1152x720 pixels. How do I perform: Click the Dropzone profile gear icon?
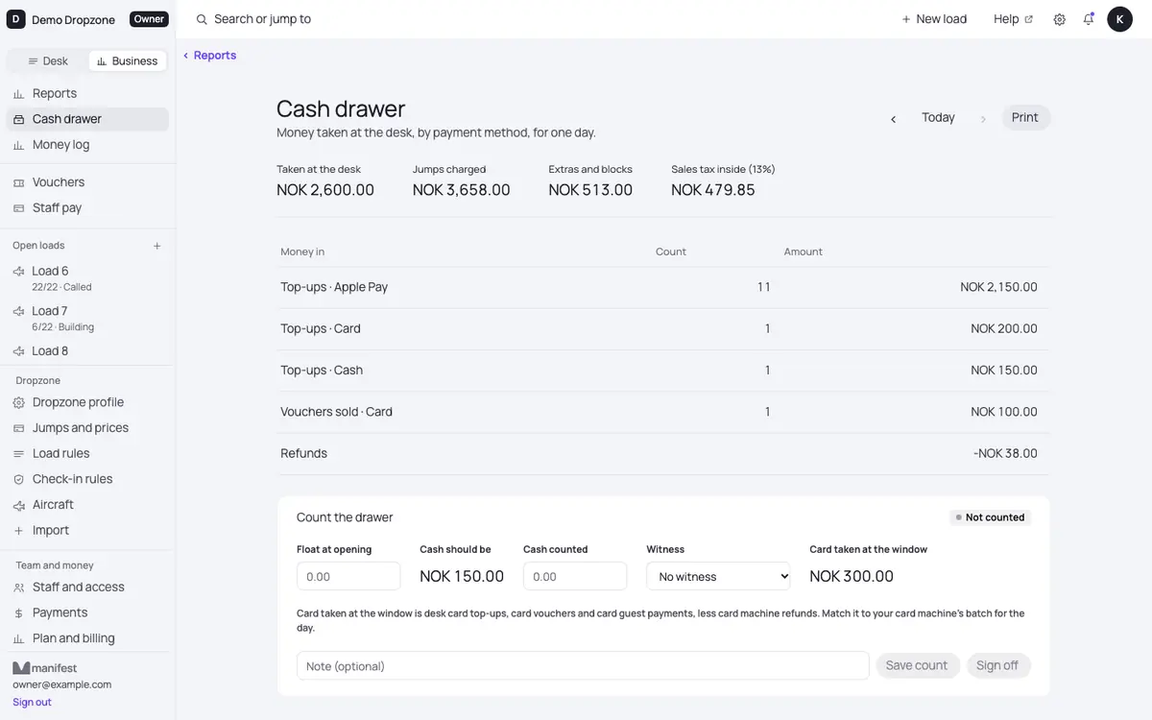coord(18,403)
